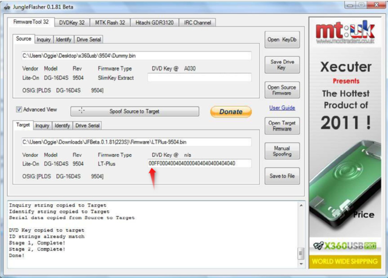Click the 'LT-Plus' firmware type text

click(107, 164)
